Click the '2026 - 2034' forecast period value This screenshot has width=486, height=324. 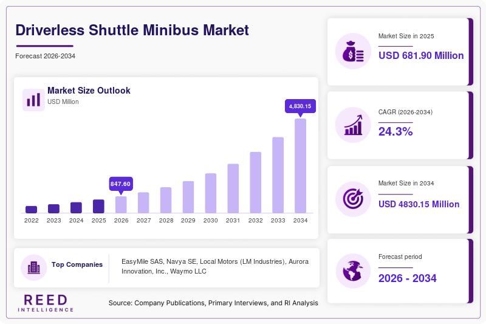[x=407, y=278]
